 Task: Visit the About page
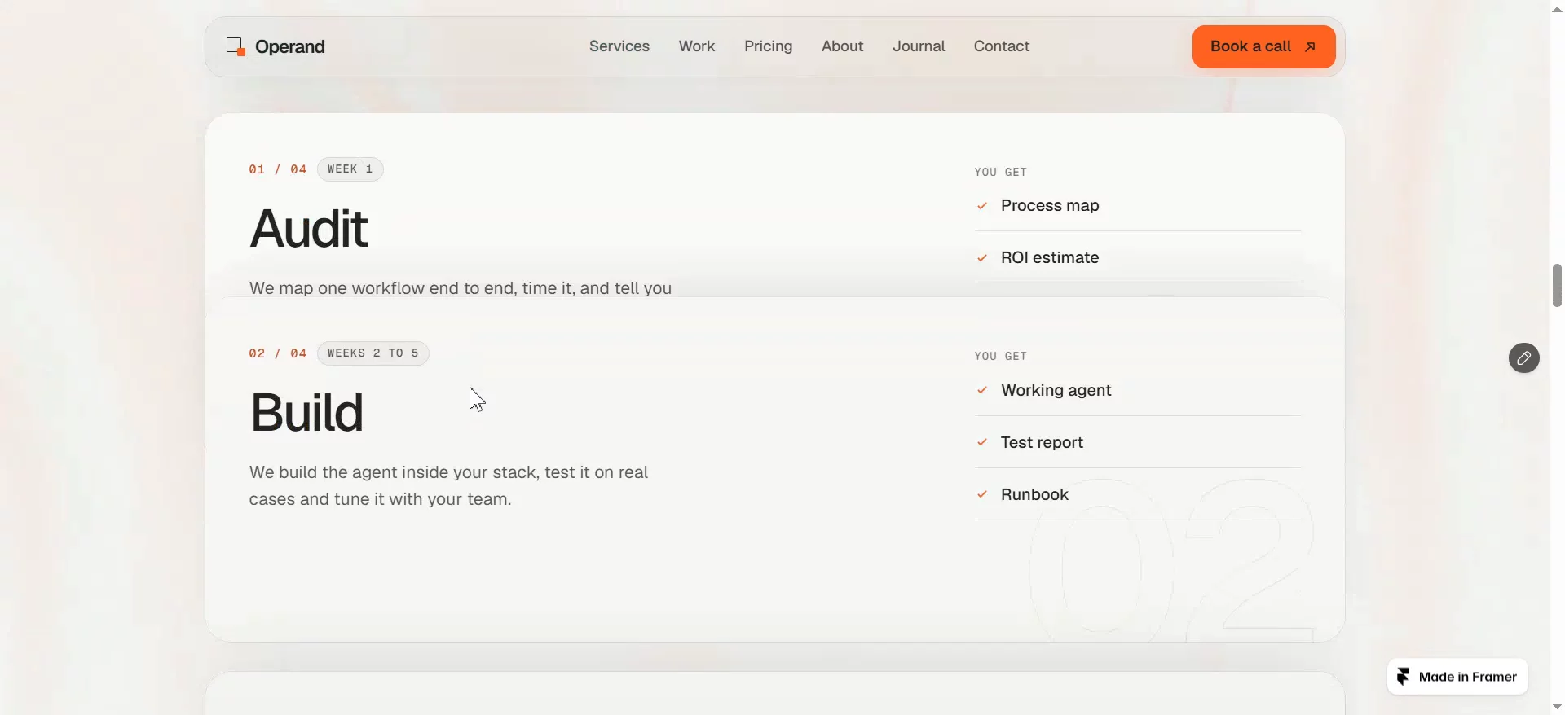point(842,46)
